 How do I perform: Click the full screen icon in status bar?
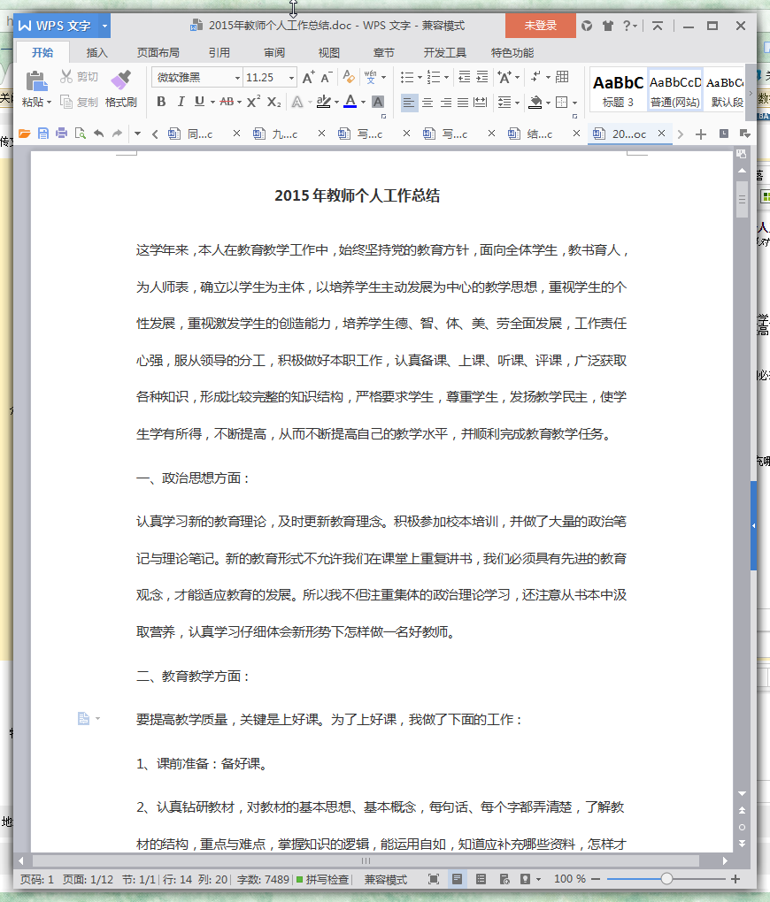(434, 879)
